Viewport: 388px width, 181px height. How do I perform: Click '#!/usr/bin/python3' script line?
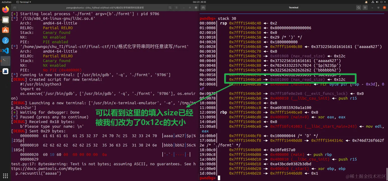tap(41, 84)
